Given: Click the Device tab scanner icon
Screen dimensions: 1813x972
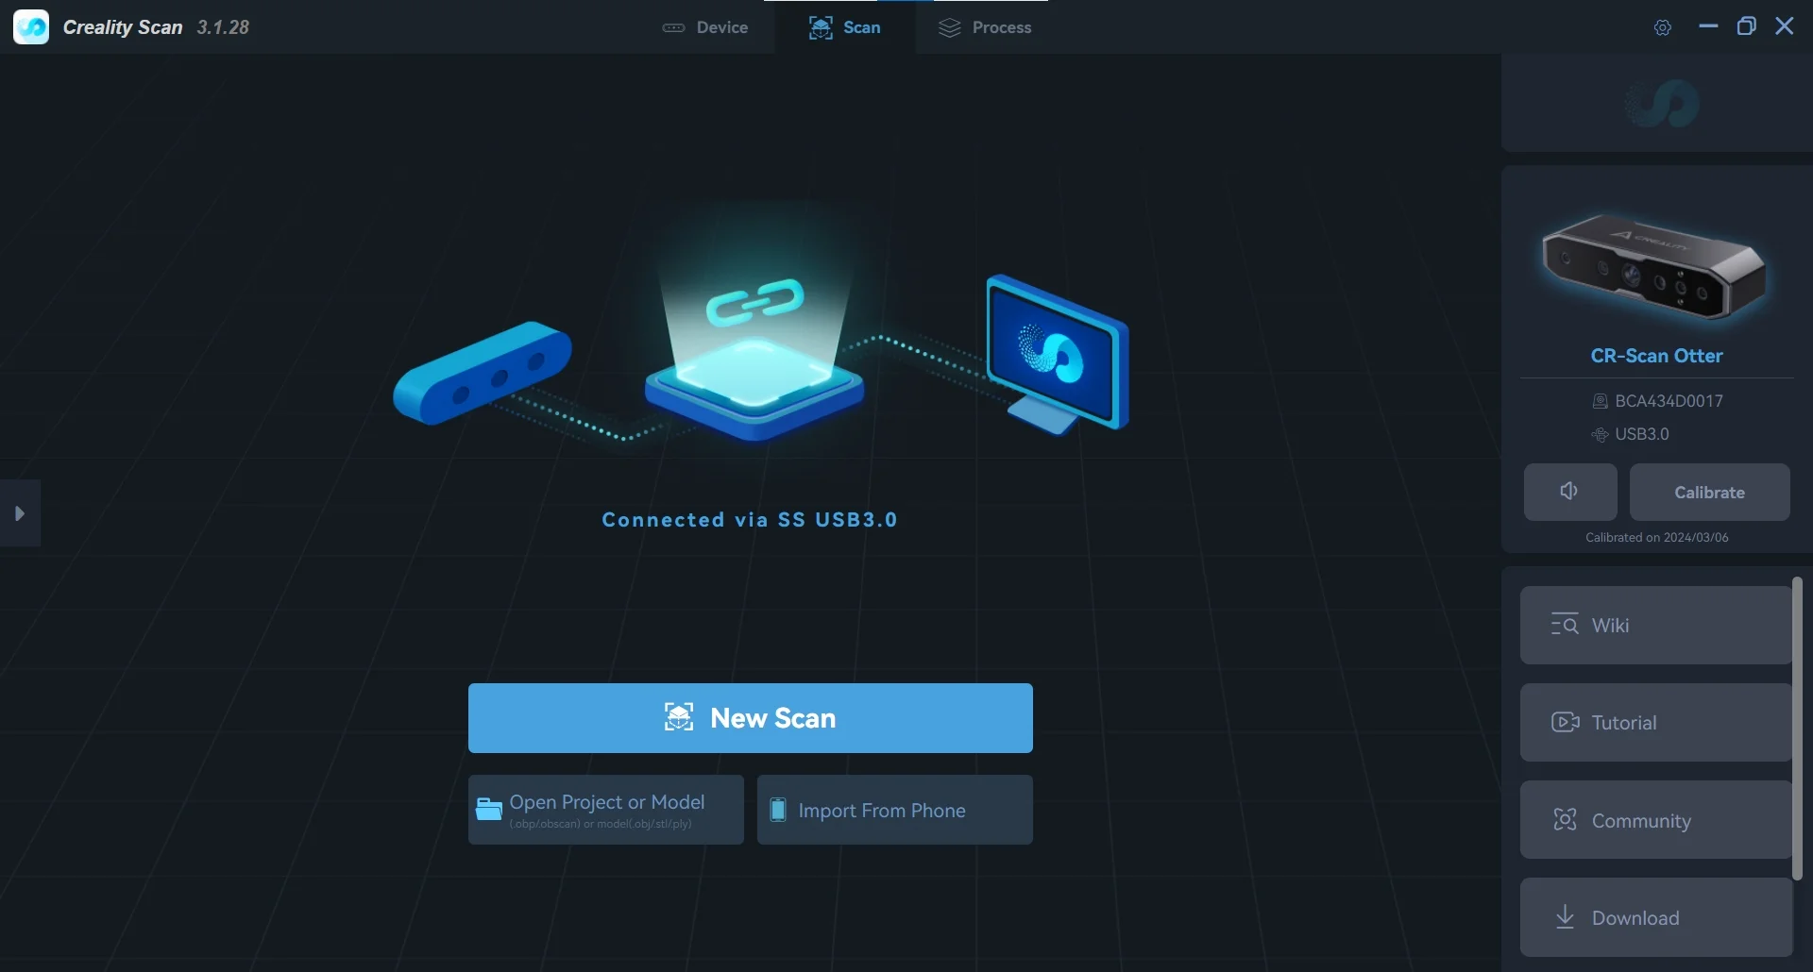Looking at the screenshot, I should click(x=673, y=27).
